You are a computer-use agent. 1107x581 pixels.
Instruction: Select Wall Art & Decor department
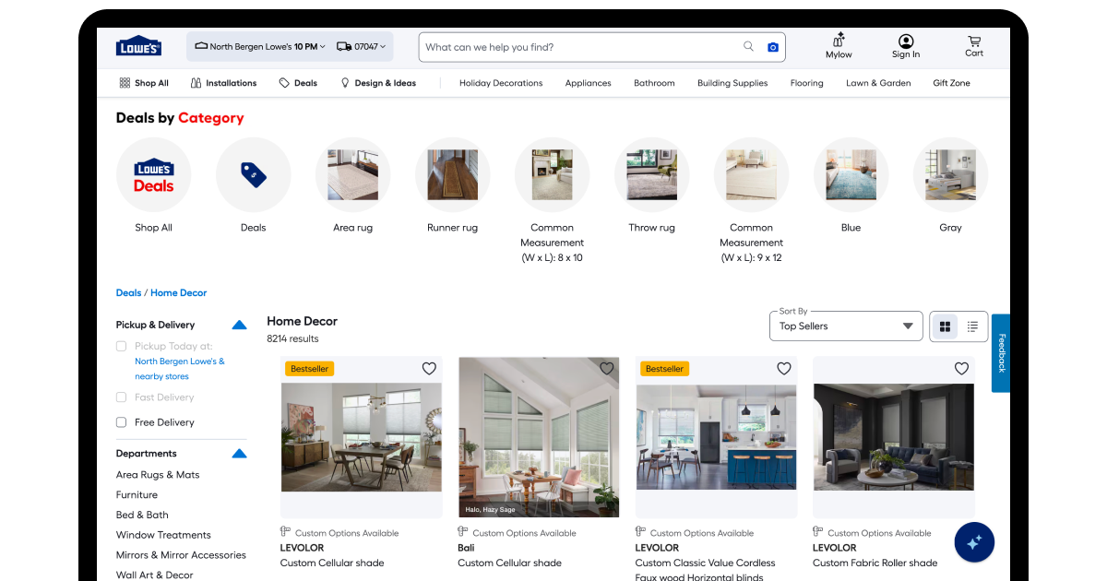pos(155,575)
